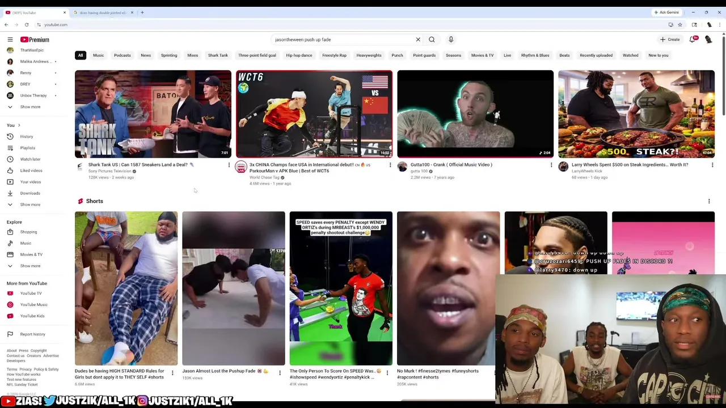Select the Hip-hop dance filter chip
This screenshot has width=726, height=408.
[x=299, y=56]
